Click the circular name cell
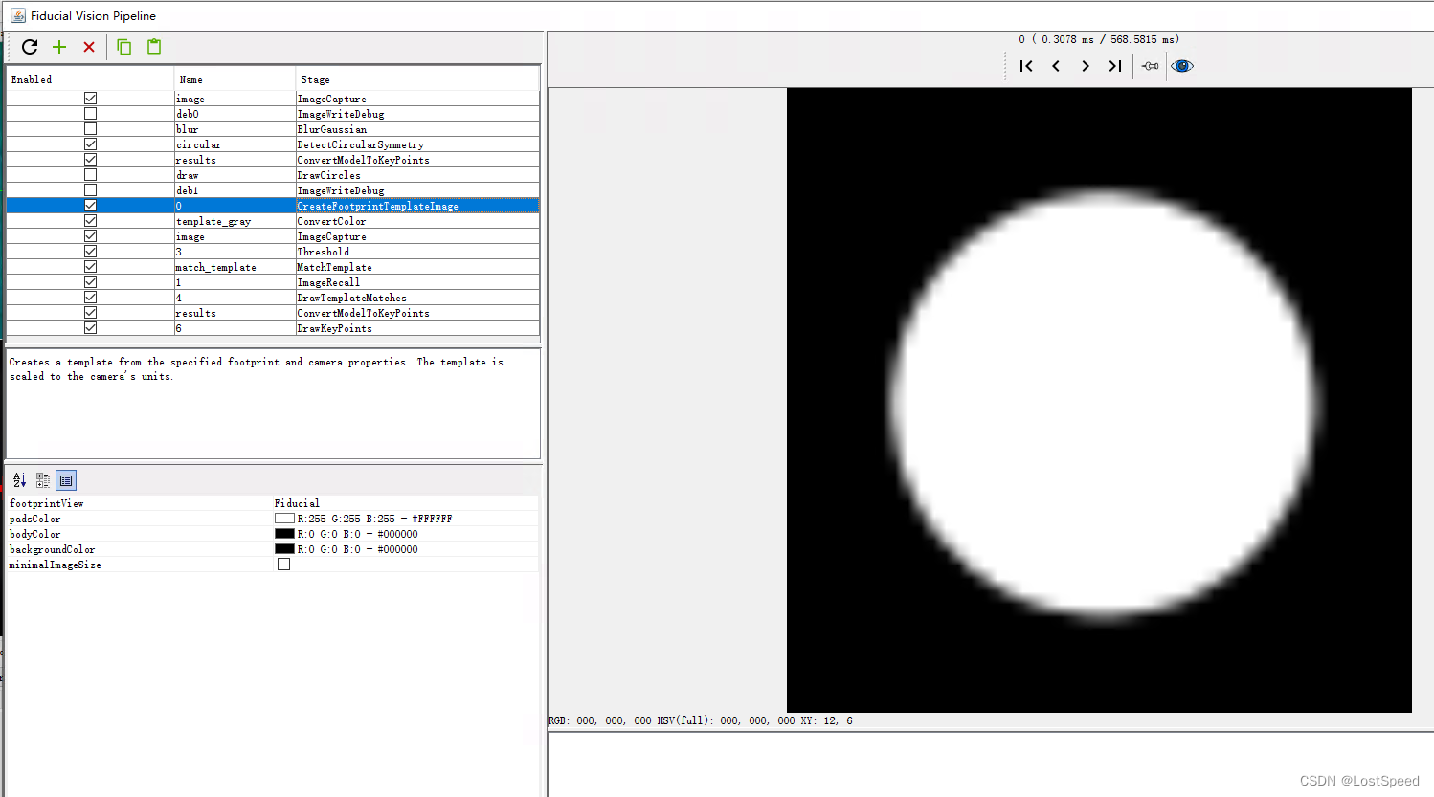The image size is (1434, 797). pos(235,144)
